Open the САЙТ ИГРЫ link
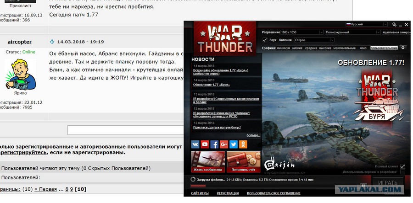This screenshot has width=413, height=203. point(200,193)
